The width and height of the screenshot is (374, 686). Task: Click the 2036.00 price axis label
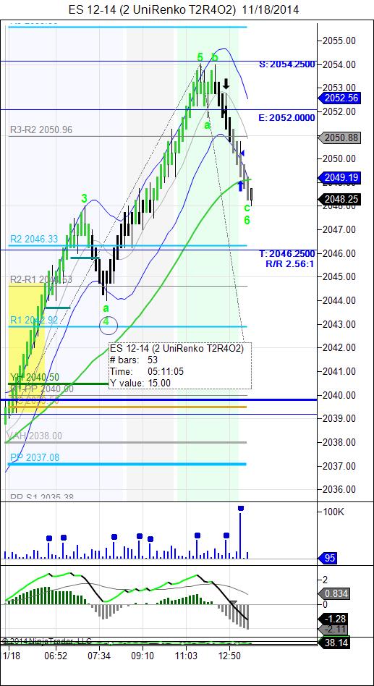pos(338,489)
